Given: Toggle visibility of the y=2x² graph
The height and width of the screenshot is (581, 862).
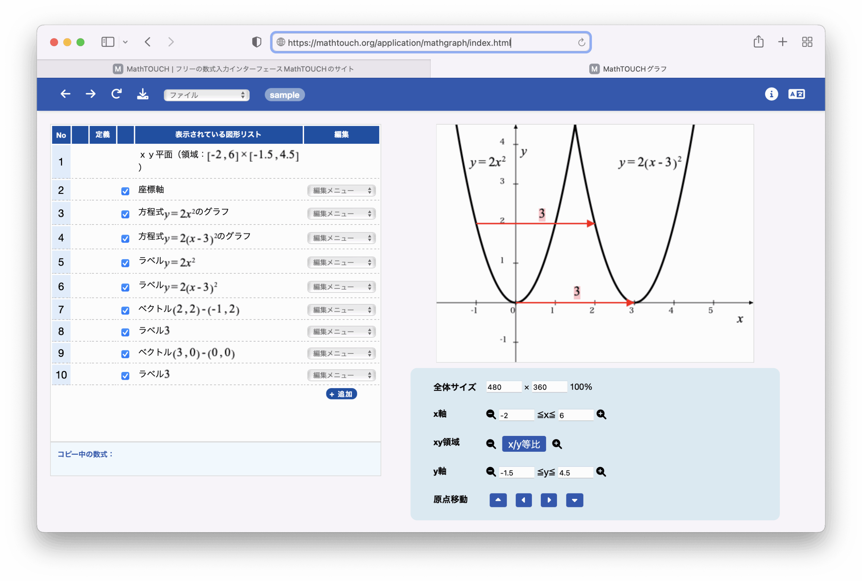Looking at the screenshot, I should (x=125, y=214).
